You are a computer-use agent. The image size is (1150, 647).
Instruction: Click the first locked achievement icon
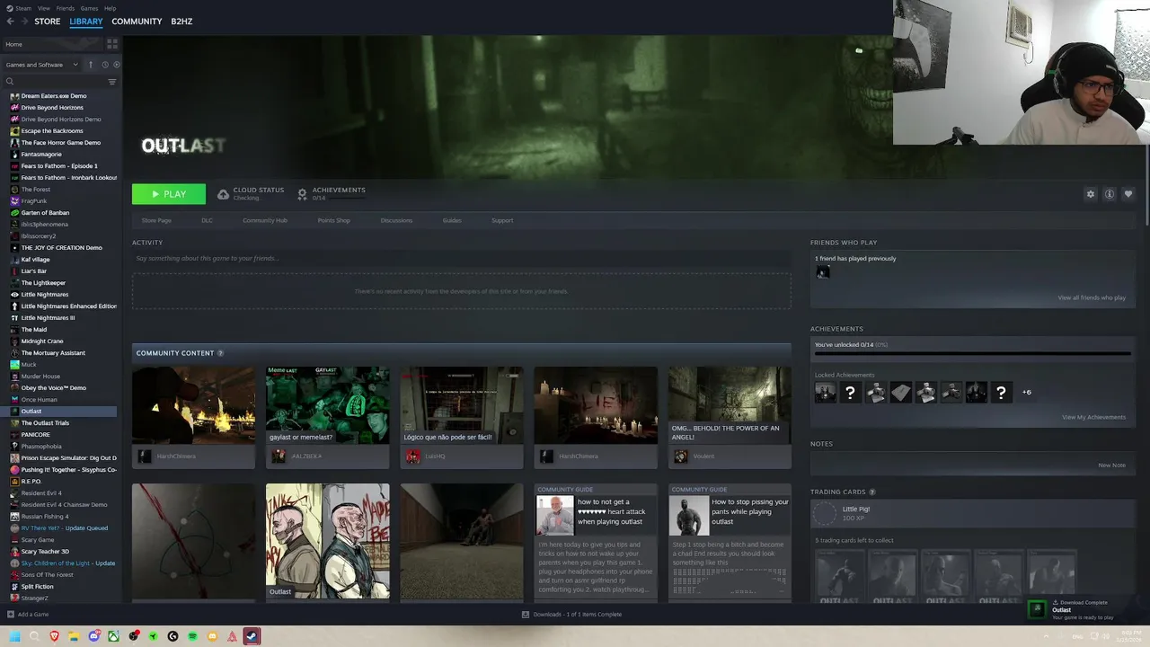825,392
